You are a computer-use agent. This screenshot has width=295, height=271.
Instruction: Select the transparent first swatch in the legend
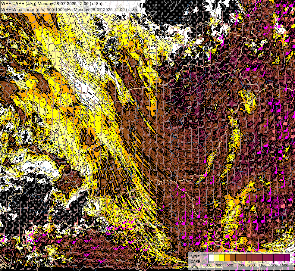206,257
